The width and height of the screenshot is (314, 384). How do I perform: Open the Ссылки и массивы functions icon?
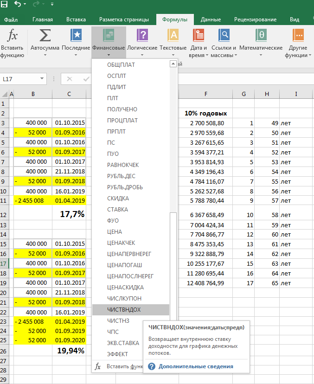(x=224, y=35)
